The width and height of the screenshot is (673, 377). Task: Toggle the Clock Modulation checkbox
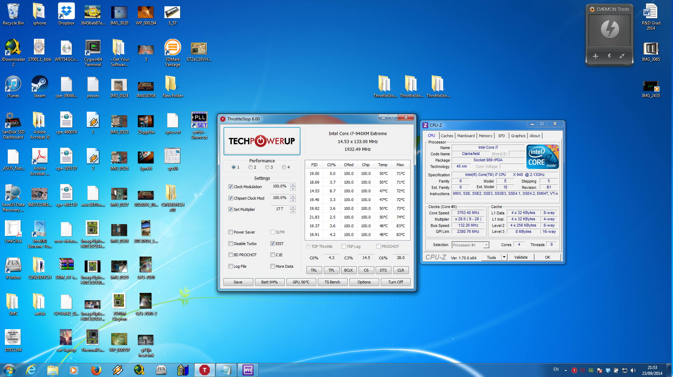point(231,187)
